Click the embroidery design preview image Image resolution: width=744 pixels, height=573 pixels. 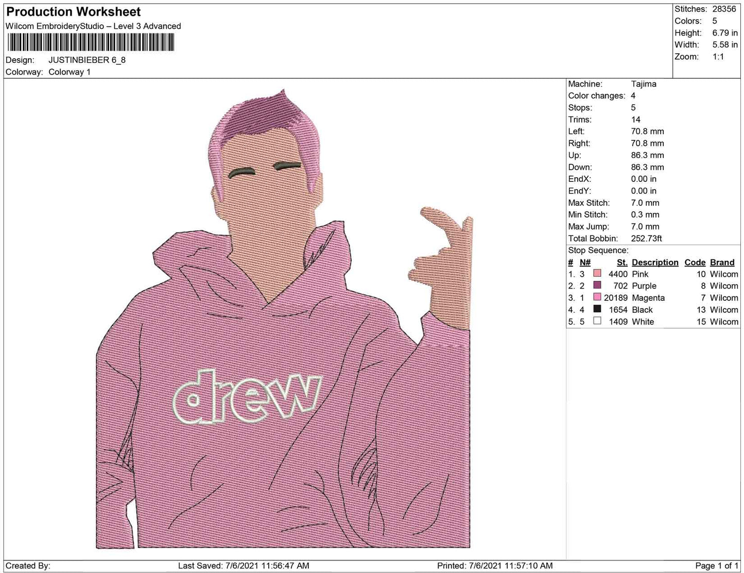tap(284, 318)
